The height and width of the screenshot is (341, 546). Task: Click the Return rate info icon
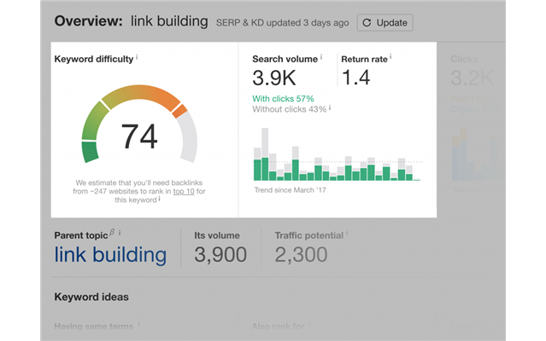tap(390, 59)
